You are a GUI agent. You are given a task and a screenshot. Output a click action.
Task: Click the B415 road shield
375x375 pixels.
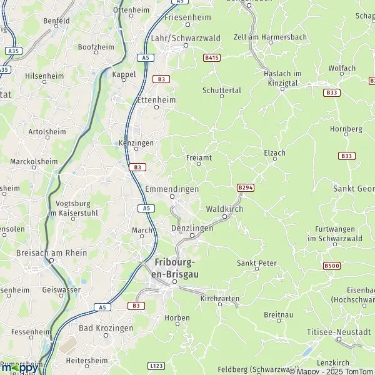(x=212, y=57)
